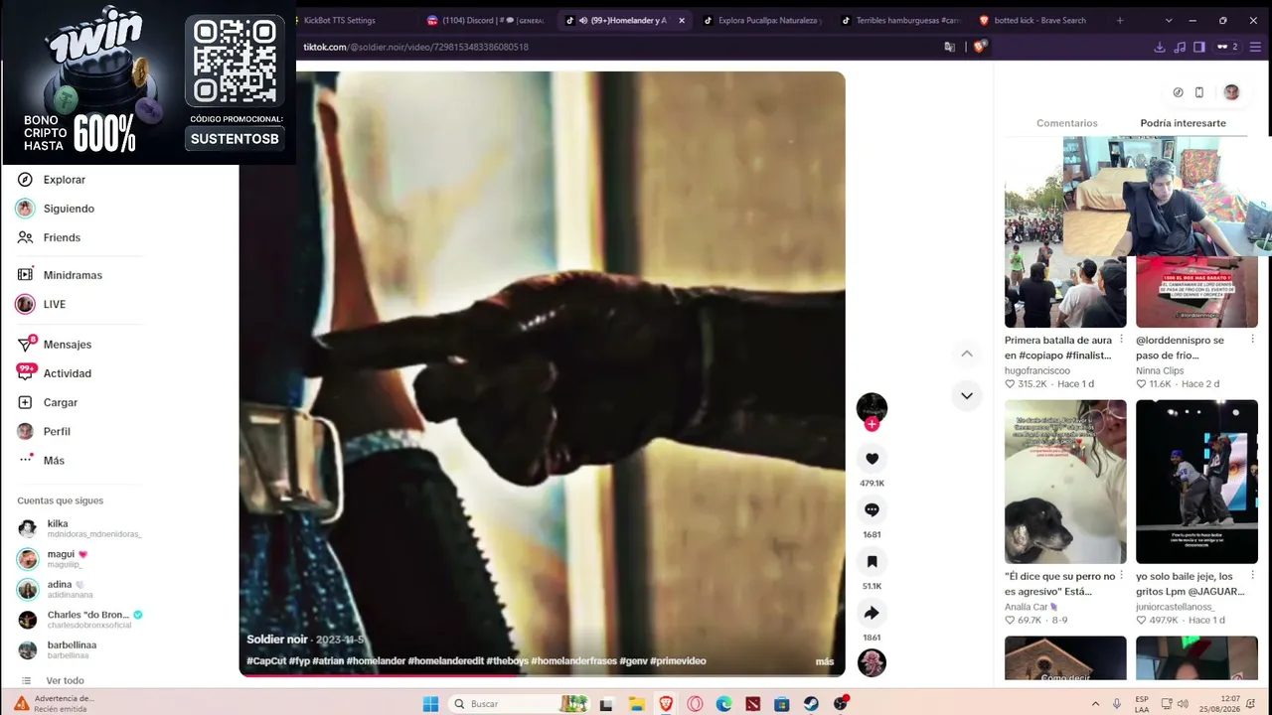Click the taskbar Buscar search box
This screenshot has height=715, width=1272.
point(518,704)
